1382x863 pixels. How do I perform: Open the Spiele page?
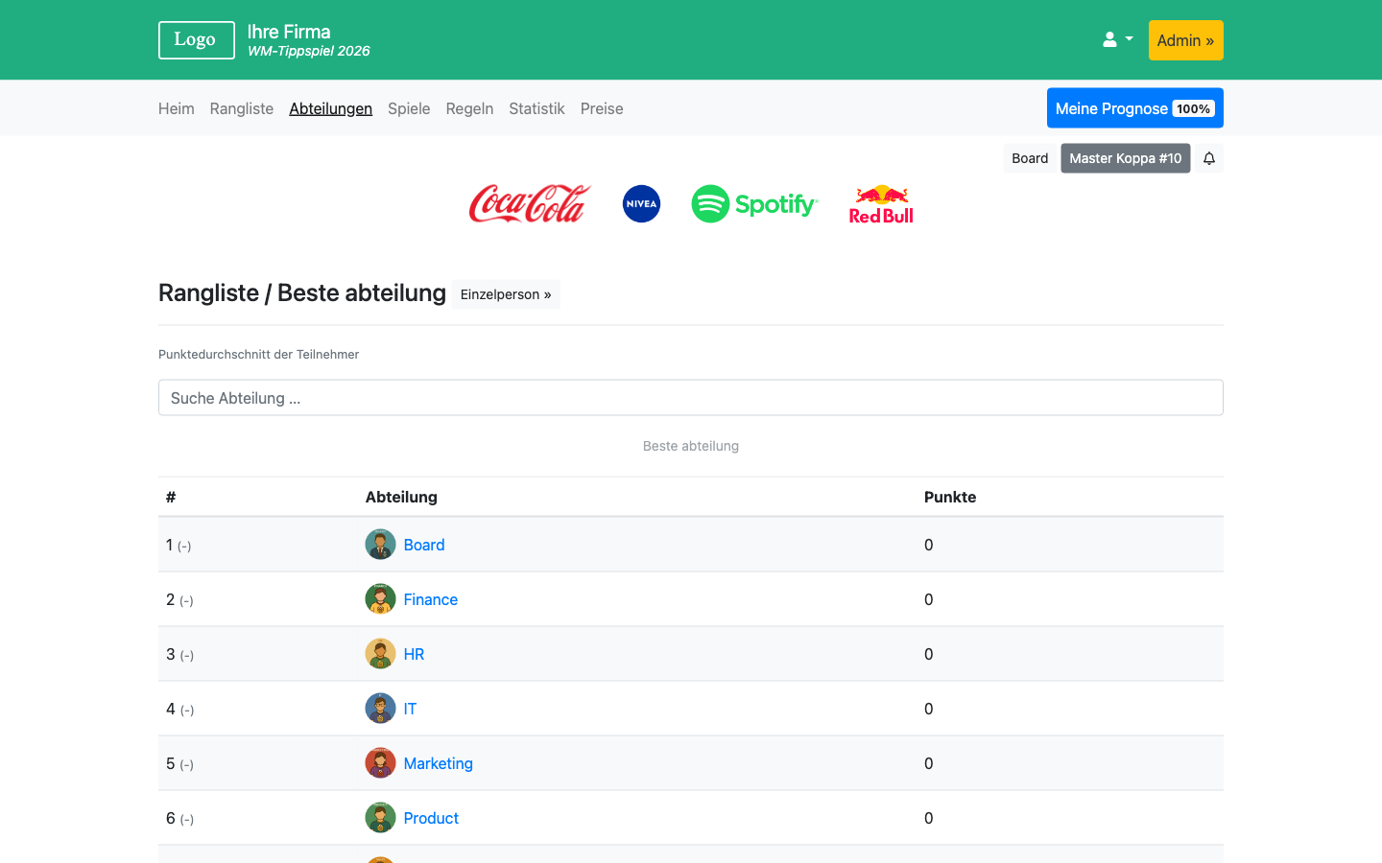coord(409,108)
